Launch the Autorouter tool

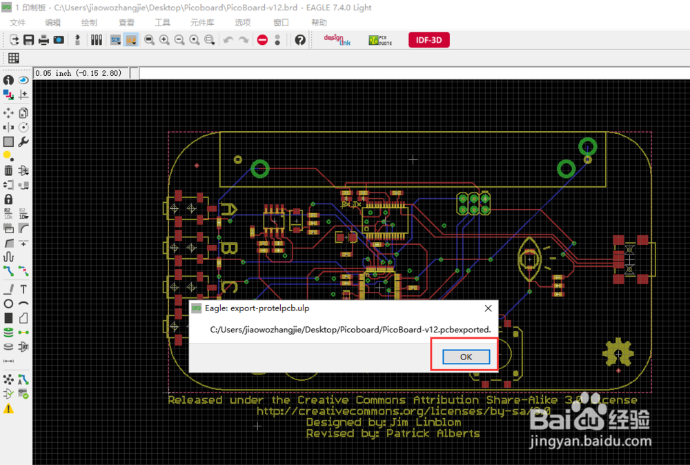coord(23,379)
